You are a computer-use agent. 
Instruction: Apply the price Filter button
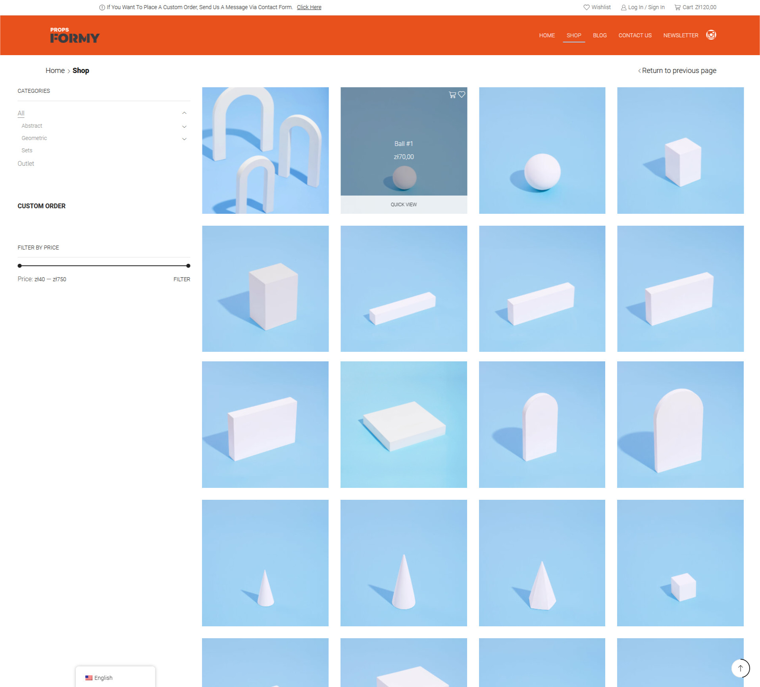click(181, 279)
